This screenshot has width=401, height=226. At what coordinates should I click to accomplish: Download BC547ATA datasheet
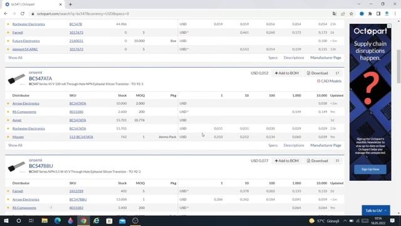click(318, 73)
